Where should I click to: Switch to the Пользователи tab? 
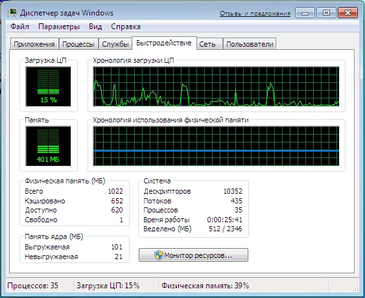pyautogui.click(x=250, y=44)
